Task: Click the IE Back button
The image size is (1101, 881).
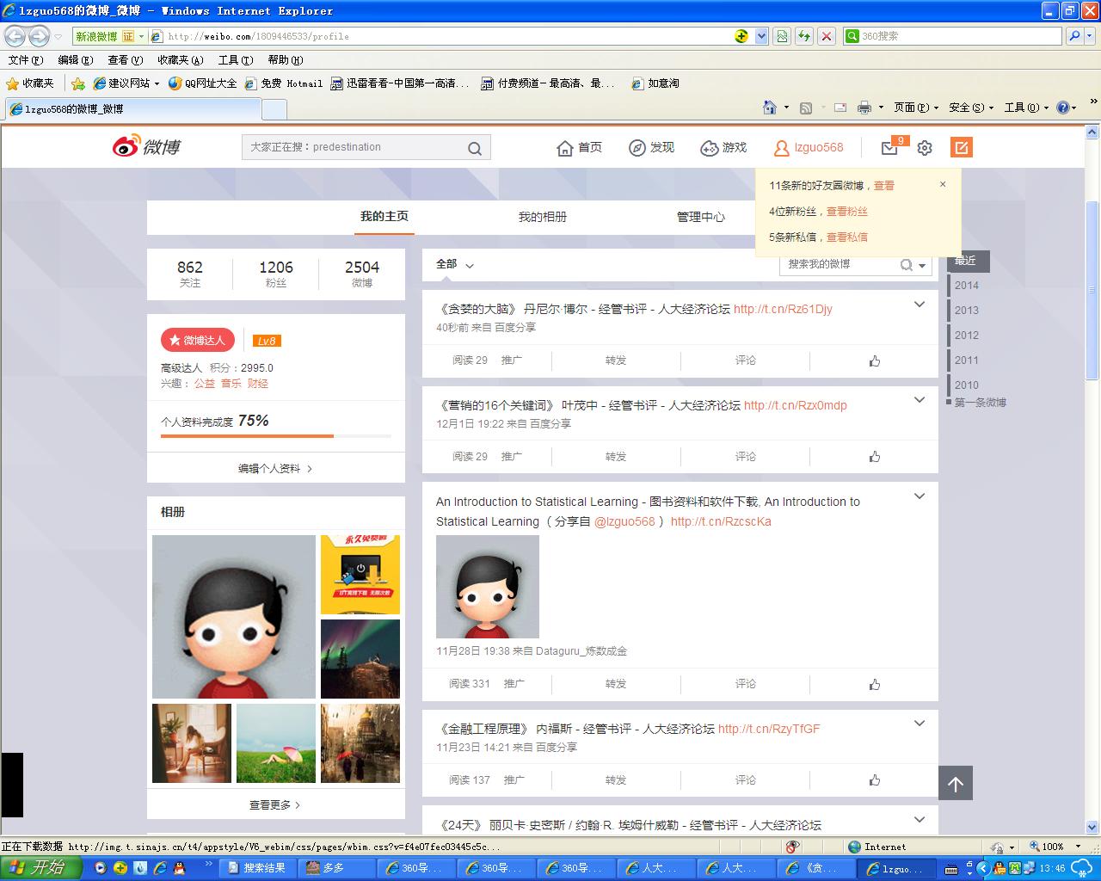Action: 15,36
